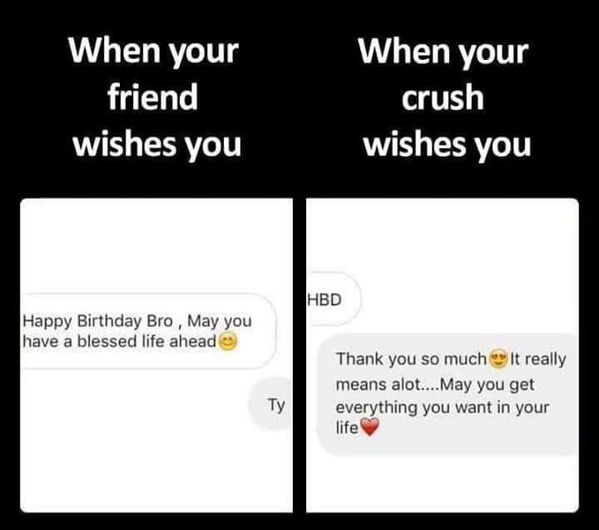Click the word 'life' before red heart

tap(347, 428)
